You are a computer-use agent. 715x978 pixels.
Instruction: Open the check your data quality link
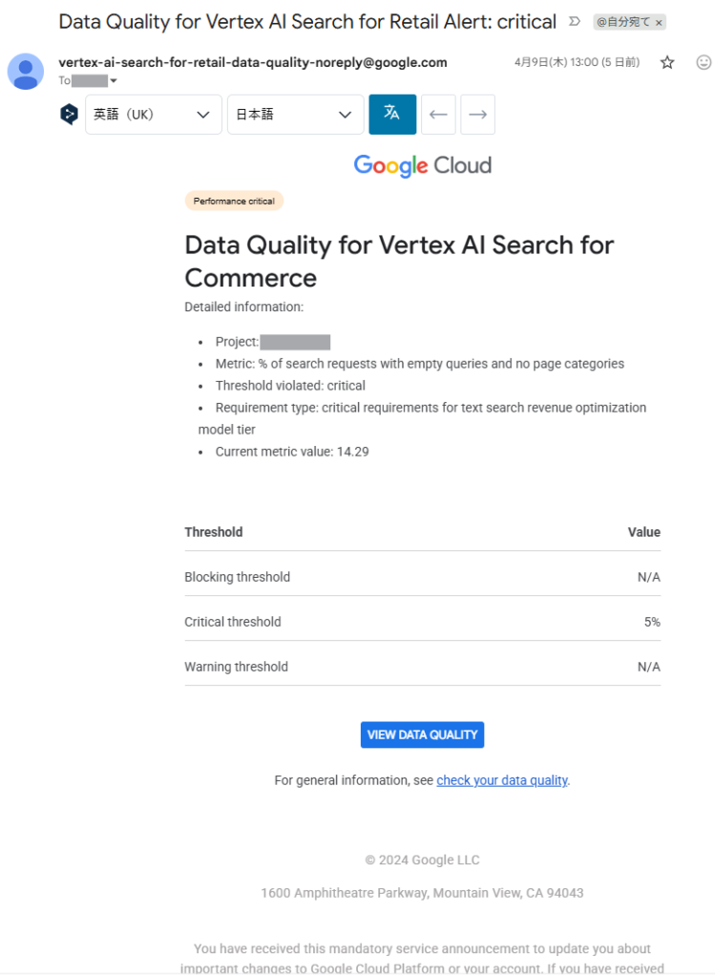502,780
